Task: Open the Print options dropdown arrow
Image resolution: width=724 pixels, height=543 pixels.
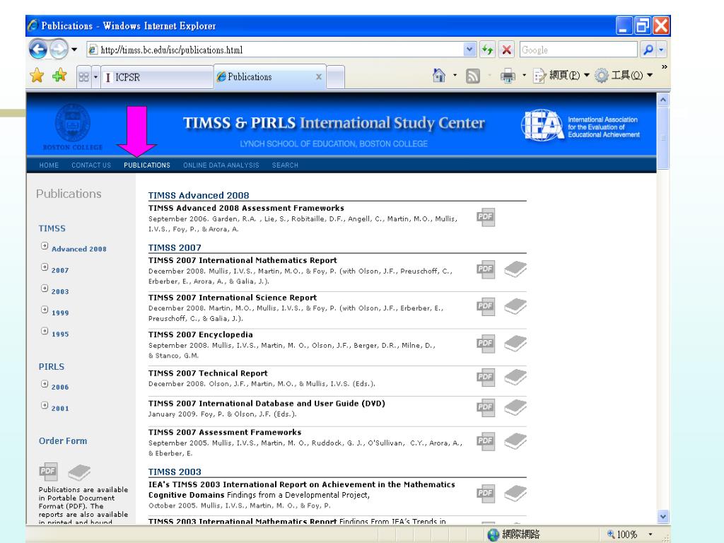Action: pyautogui.click(x=524, y=75)
